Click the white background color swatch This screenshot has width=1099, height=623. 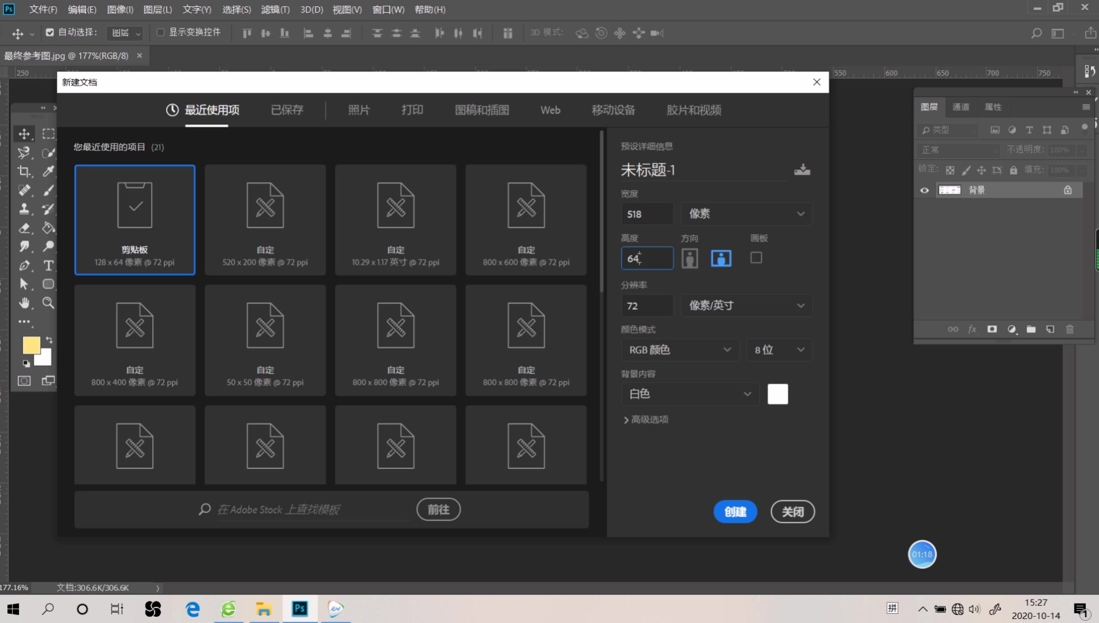click(777, 394)
